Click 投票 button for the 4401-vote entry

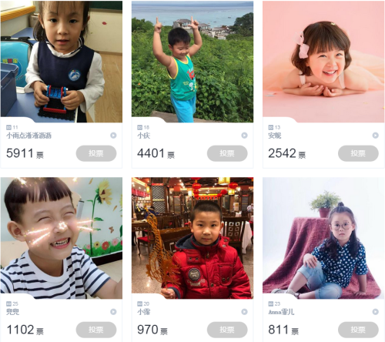(227, 153)
